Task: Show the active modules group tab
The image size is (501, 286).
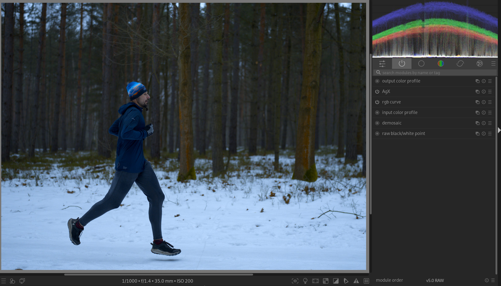Action: [x=402, y=64]
